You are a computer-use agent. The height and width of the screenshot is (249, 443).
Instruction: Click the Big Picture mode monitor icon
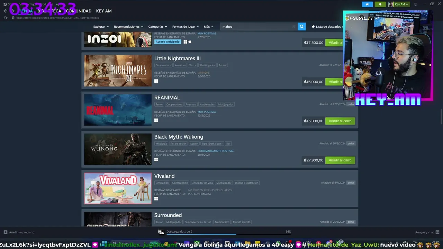click(416, 4)
